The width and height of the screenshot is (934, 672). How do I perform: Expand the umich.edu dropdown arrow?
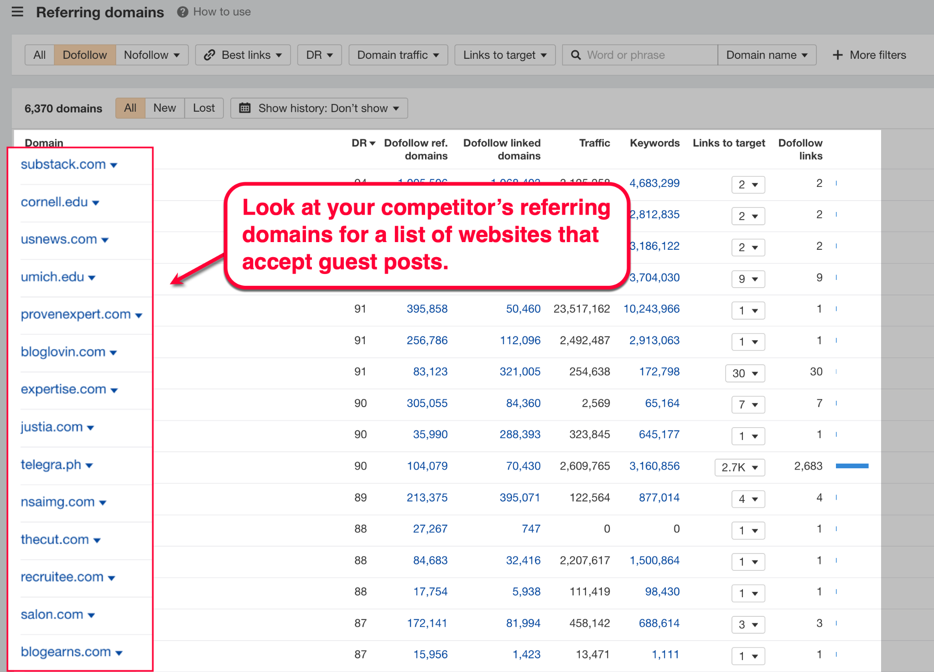coord(92,278)
